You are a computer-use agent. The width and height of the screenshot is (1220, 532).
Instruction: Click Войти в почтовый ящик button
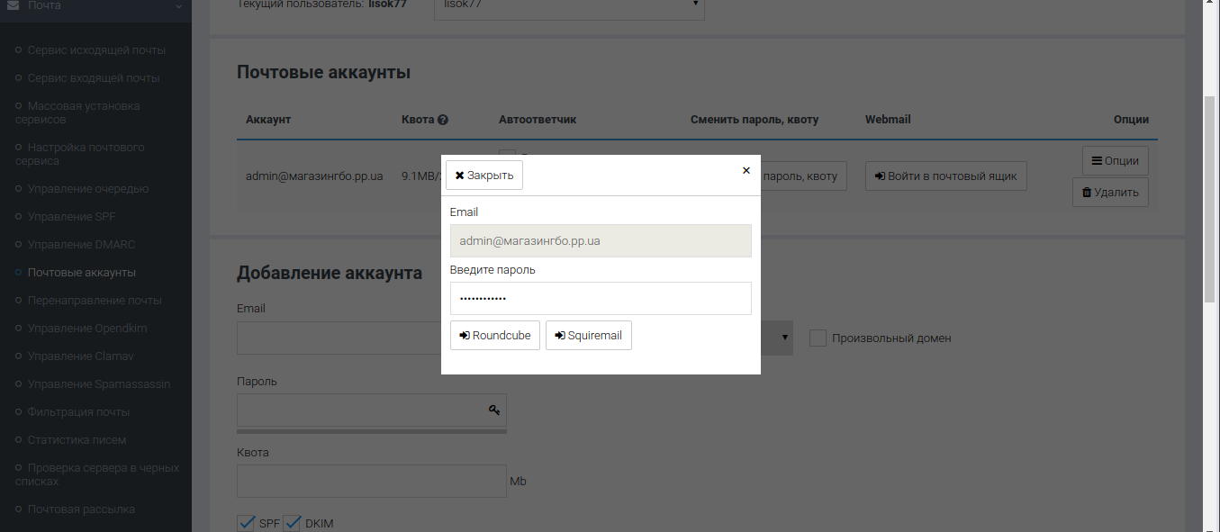click(x=945, y=176)
